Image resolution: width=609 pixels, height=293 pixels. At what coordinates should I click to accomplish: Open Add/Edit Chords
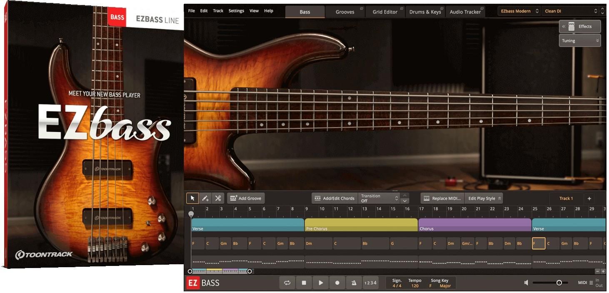point(334,199)
